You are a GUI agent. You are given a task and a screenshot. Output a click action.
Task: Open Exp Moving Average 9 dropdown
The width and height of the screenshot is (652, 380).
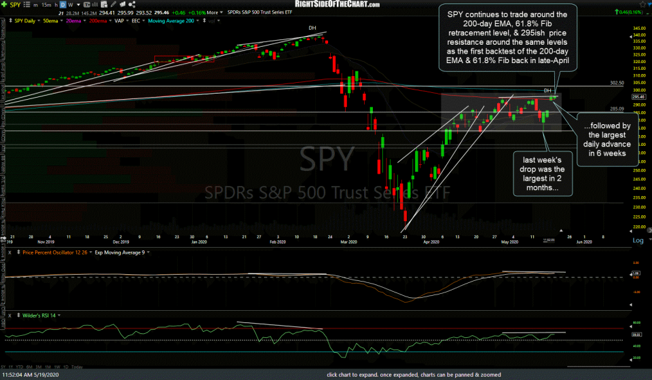point(149,252)
